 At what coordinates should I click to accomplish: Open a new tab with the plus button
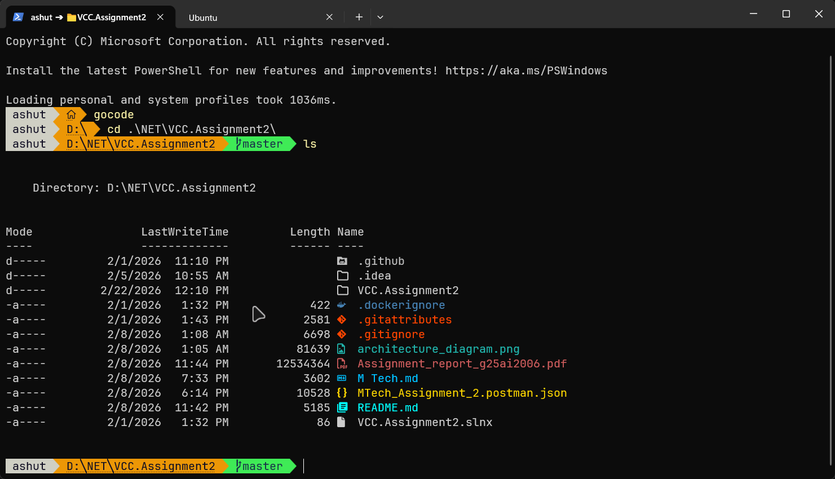tap(359, 17)
